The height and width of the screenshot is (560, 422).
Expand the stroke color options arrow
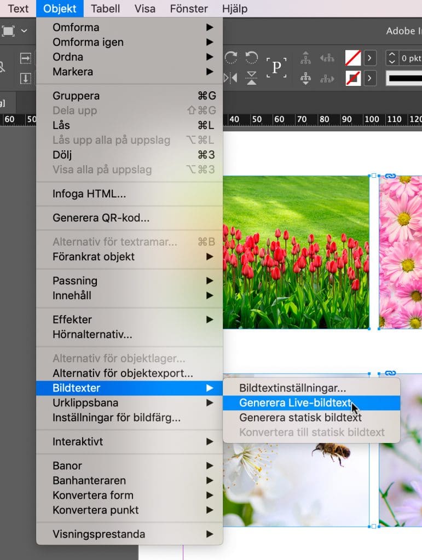(x=370, y=78)
